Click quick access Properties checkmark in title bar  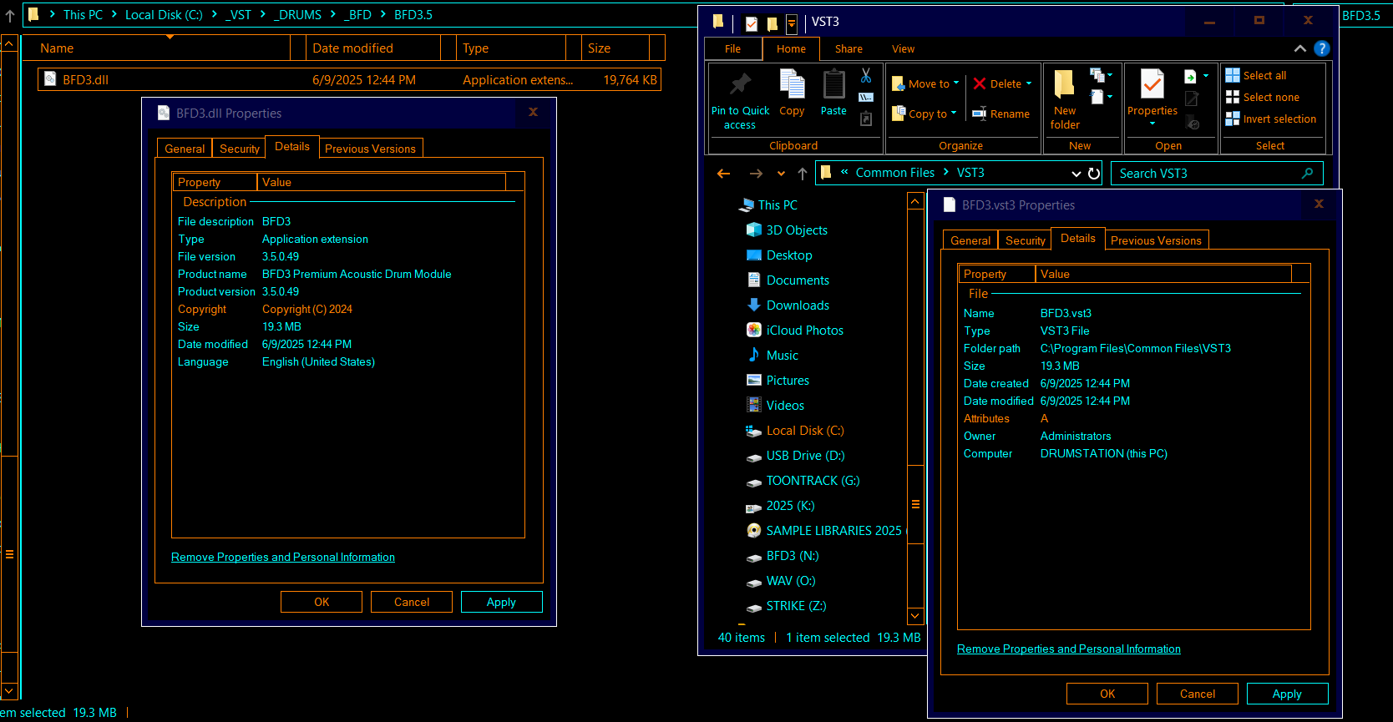(x=752, y=23)
